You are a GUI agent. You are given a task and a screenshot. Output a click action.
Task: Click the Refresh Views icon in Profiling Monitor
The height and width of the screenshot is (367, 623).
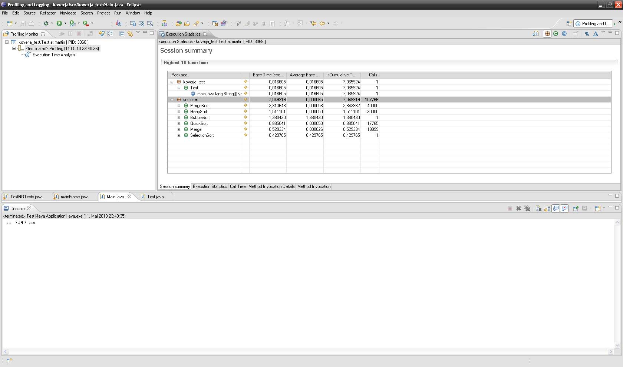[x=101, y=34]
